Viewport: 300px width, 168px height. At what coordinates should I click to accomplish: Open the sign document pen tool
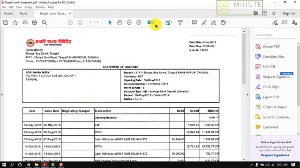click(x=214, y=22)
